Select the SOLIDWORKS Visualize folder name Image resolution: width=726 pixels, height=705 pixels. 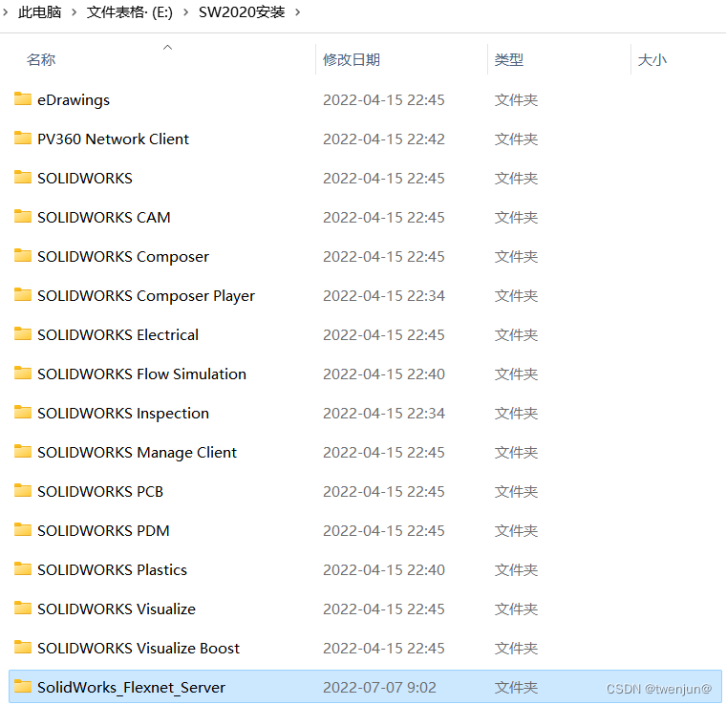tap(117, 609)
